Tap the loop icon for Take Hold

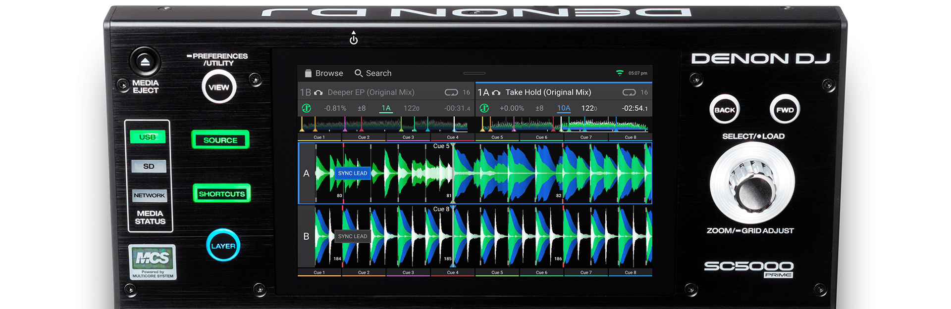tap(629, 92)
